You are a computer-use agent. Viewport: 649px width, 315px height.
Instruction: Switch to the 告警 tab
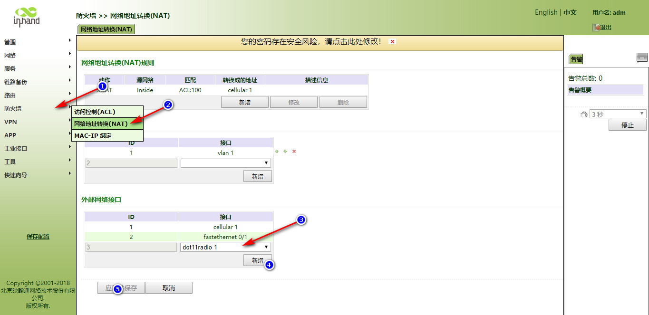point(576,59)
